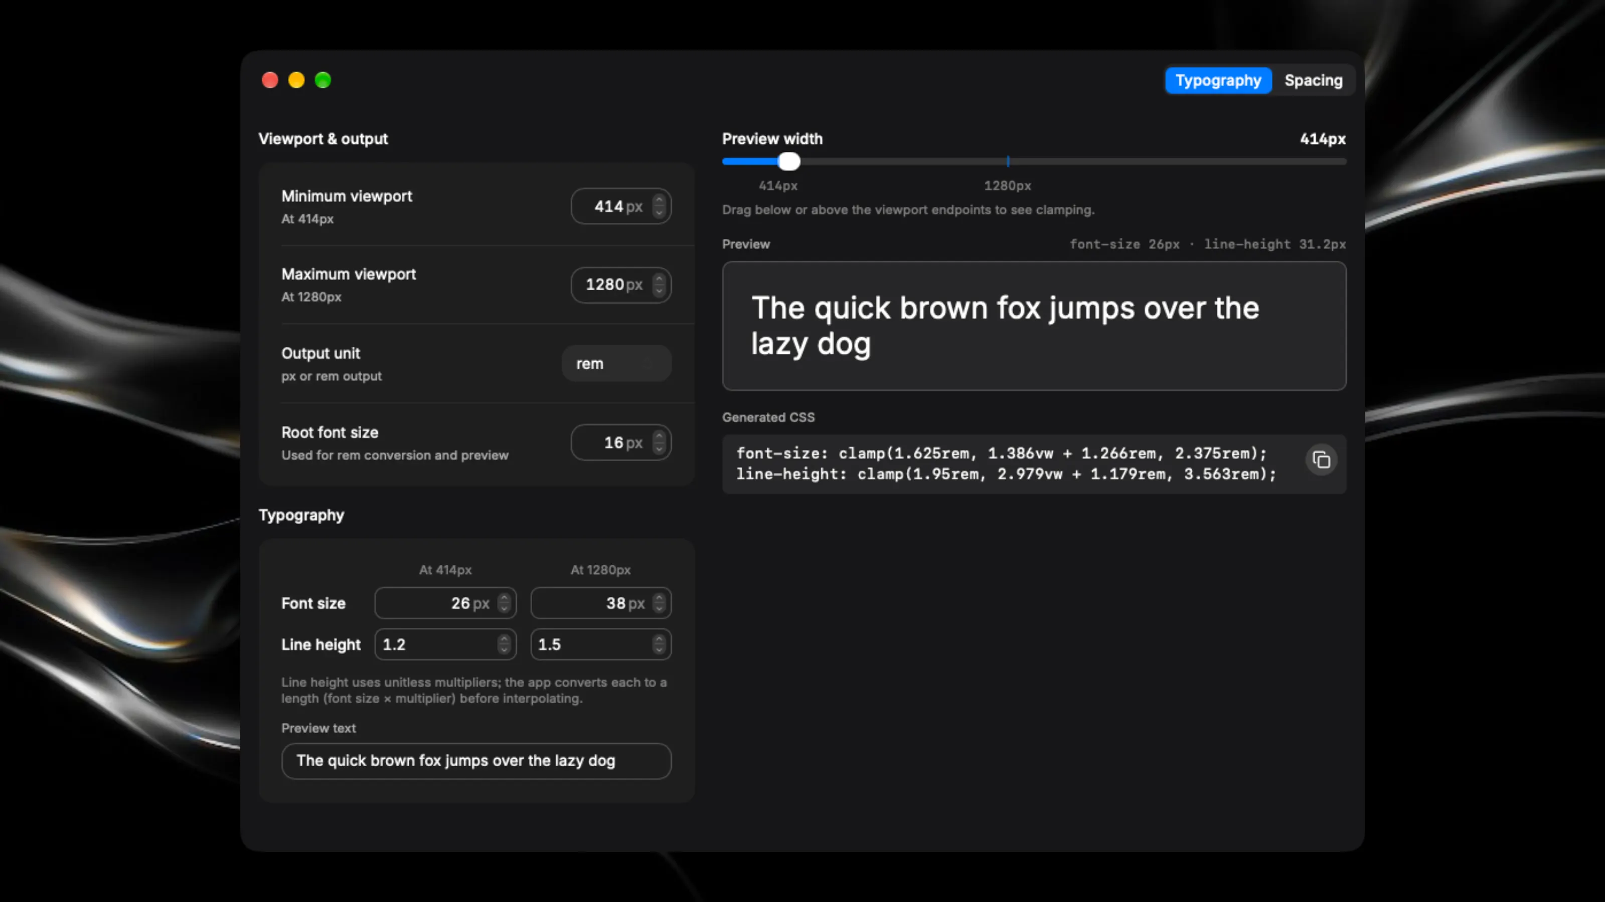Open the Output unit rem dropdown
The width and height of the screenshot is (1605, 902).
(x=616, y=363)
